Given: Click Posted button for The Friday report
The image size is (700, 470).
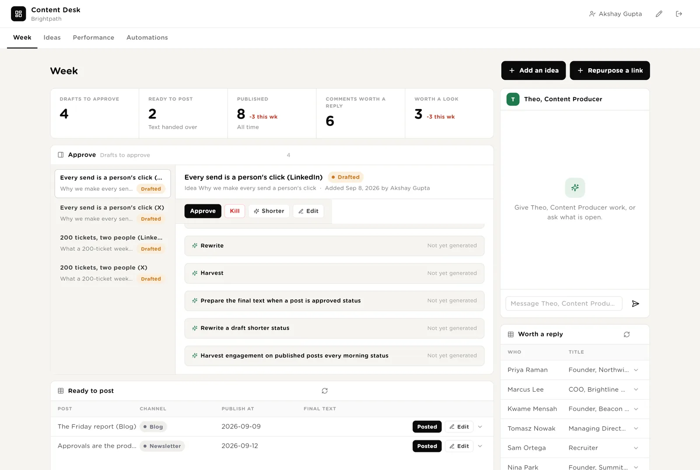Looking at the screenshot, I should (427, 427).
